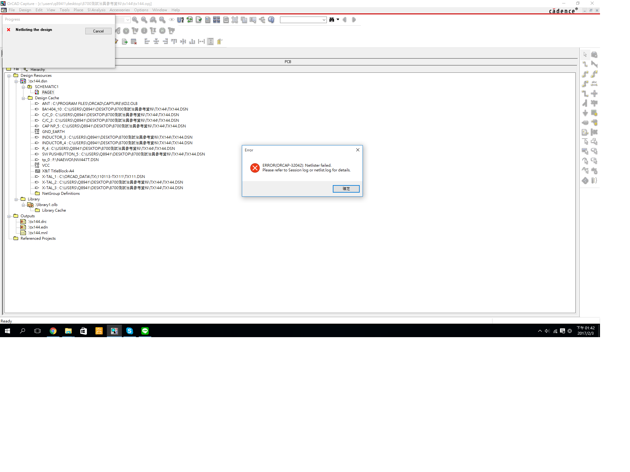This screenshot has width=630, height=472.
Task: Click the Bill of Materials icon
Action: coord(226,20)
